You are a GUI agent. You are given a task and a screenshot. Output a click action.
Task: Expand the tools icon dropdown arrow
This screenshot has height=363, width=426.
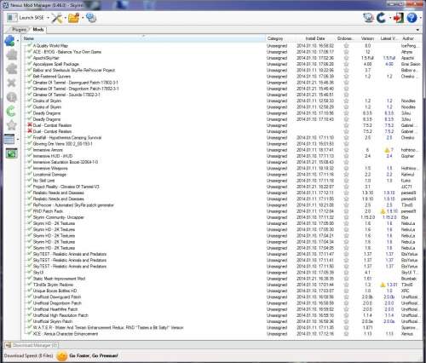pyautogui.click(x=66, y=18)
